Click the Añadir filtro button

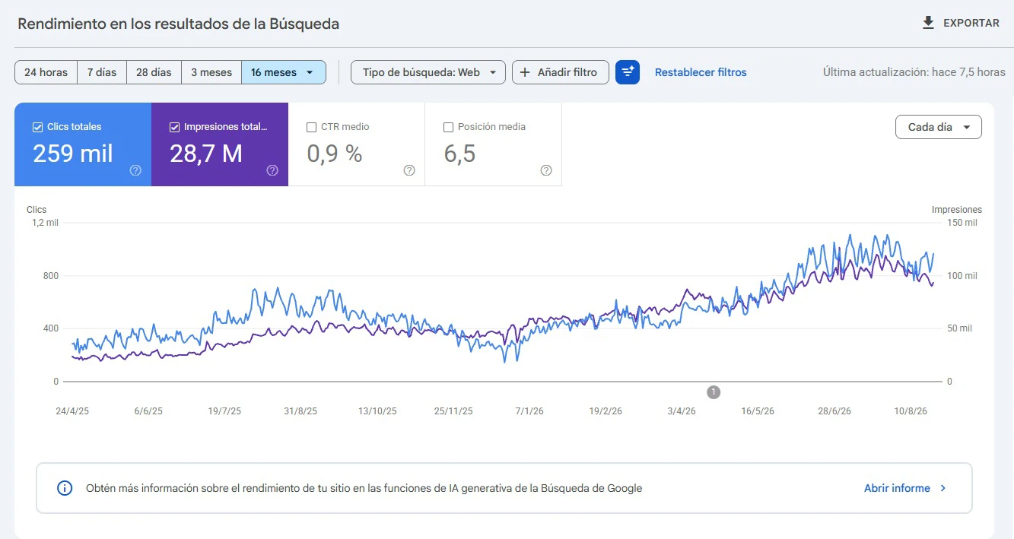(x=561, y=72)
